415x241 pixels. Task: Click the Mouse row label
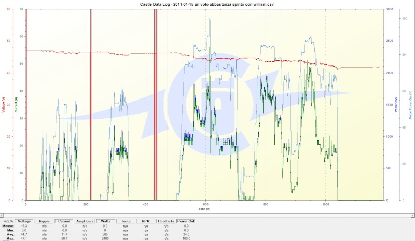(x=8, y=226)
